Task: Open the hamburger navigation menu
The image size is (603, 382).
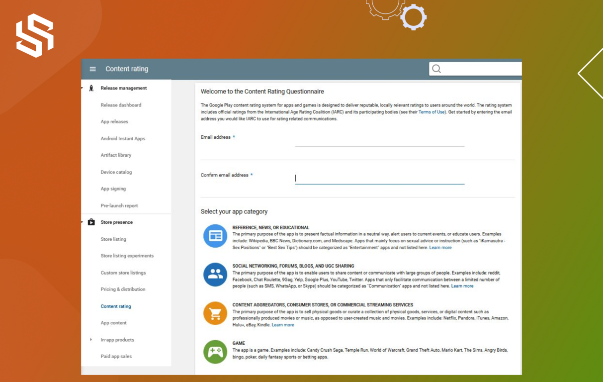Action: 92,69
